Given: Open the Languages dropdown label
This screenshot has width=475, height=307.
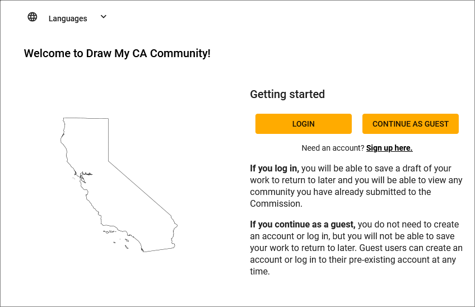Looking at the screenshot, I should (x=68, y=18).
